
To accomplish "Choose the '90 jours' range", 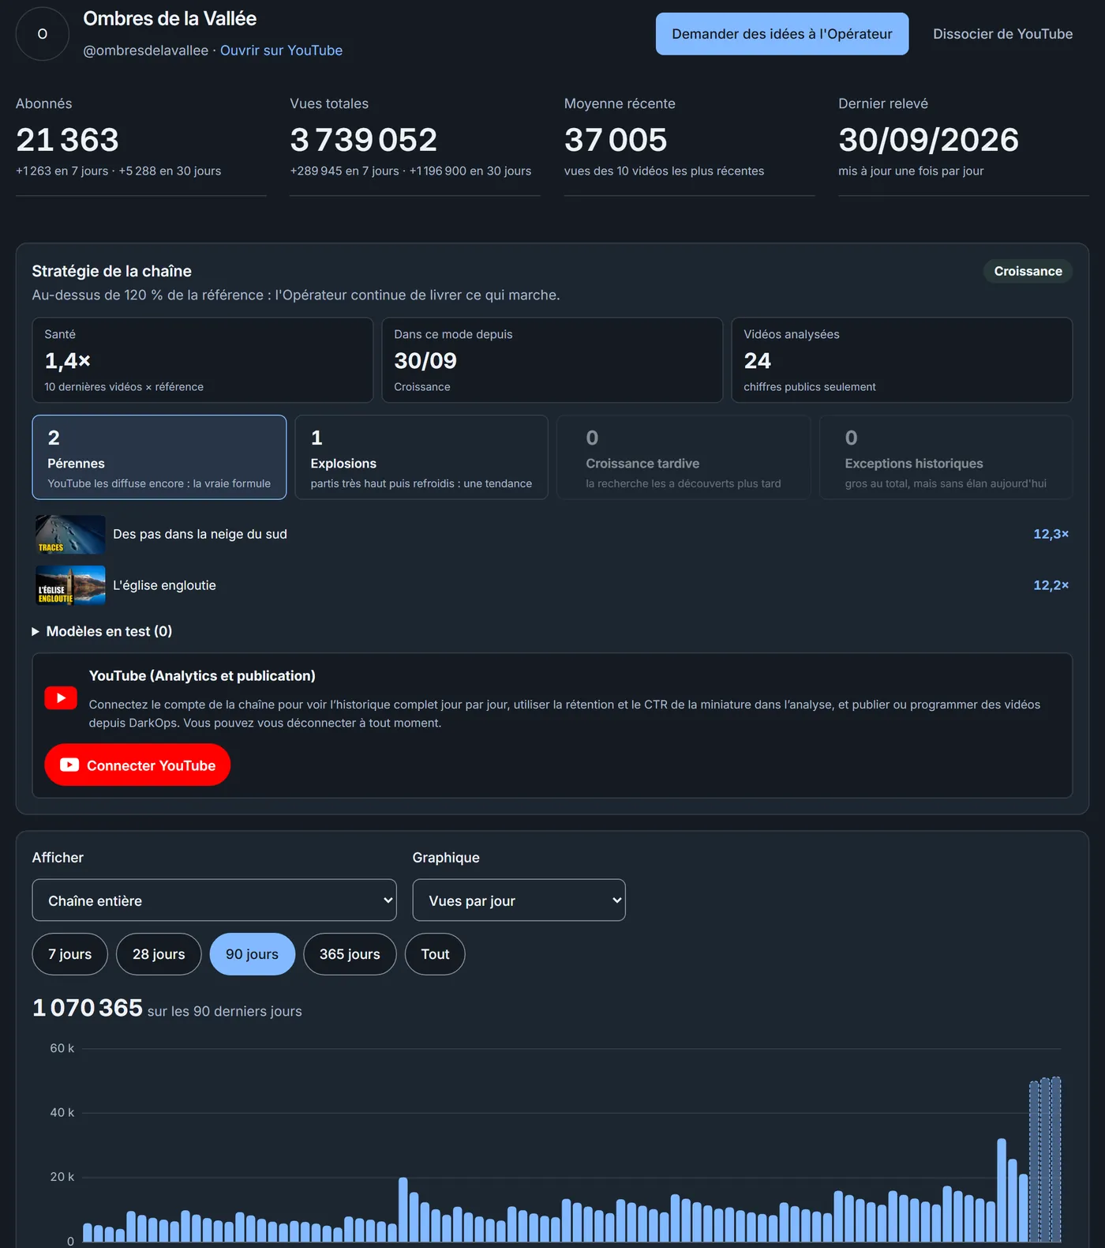I will [252, 954].
